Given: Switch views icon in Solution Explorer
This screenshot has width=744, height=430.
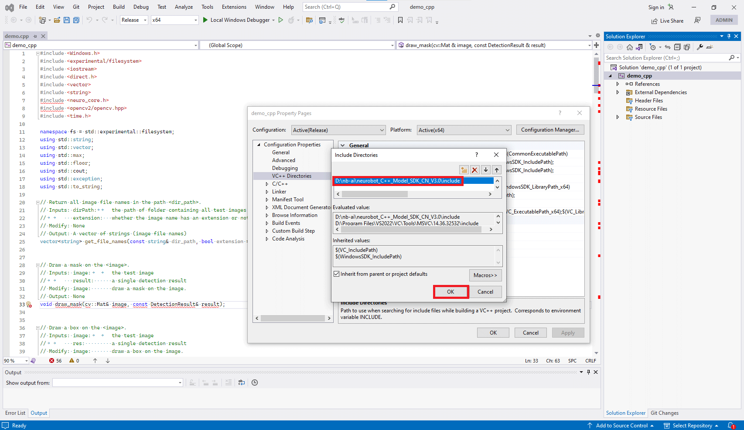Looking at the screenshot, I should pyautogui.click(x=639, y=47).
